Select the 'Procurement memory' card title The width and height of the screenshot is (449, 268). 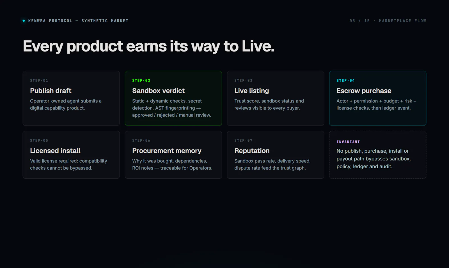click(x=167, y=151)
